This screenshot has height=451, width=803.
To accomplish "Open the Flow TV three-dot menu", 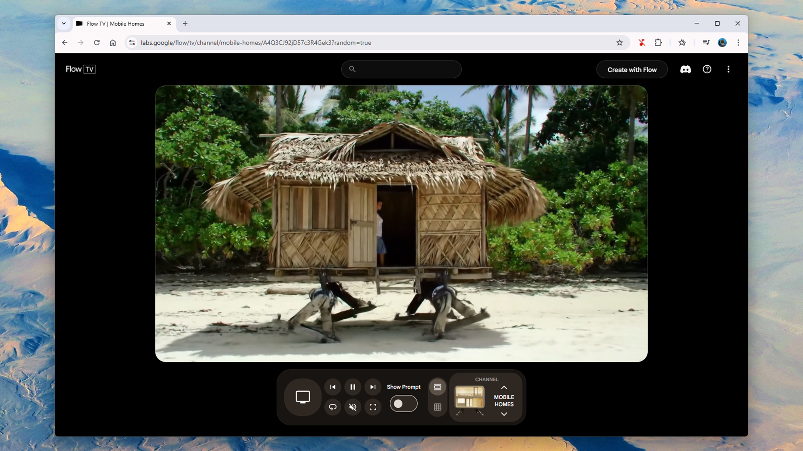I will pyautogui.click(x=728, y=69).
